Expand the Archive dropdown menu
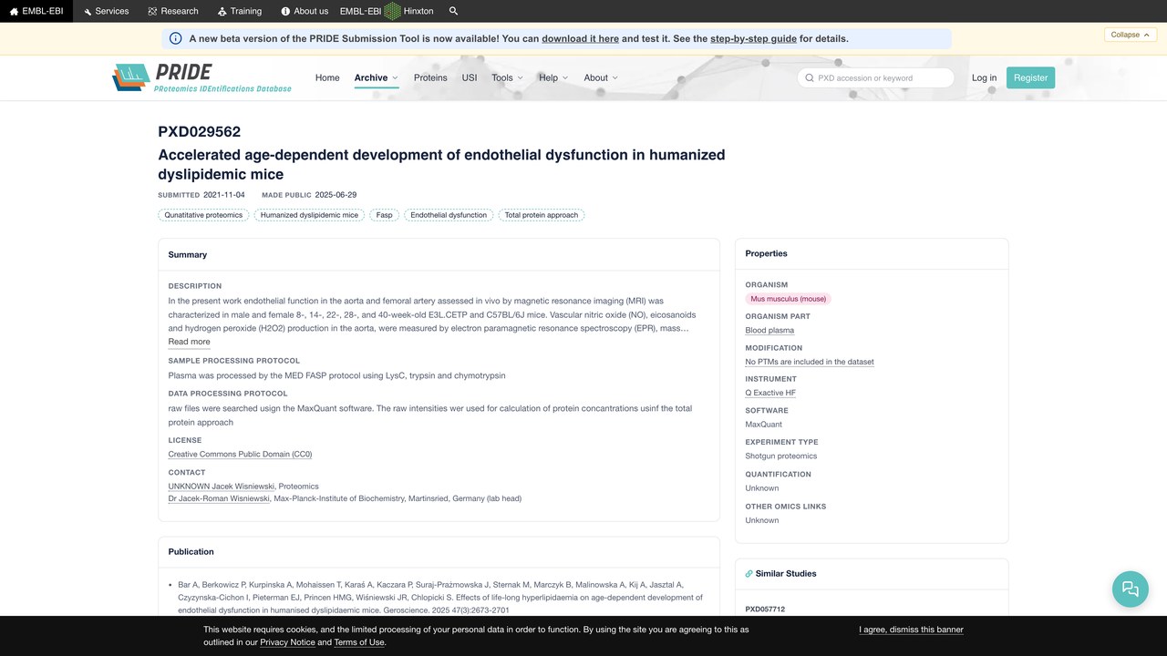 click(377, 78)
